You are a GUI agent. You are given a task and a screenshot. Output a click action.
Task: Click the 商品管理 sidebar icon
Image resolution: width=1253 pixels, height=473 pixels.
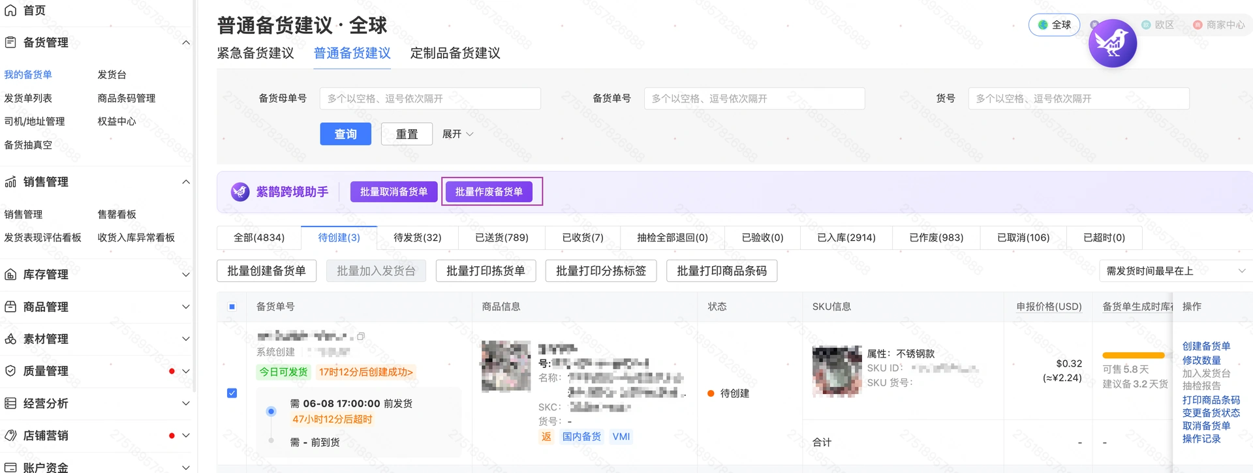tap(10, 307)
